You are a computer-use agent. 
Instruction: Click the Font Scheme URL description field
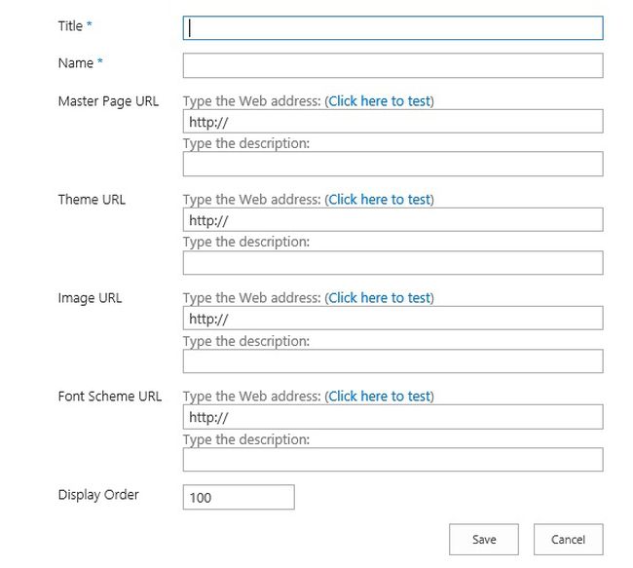click(x=392, y=460)
